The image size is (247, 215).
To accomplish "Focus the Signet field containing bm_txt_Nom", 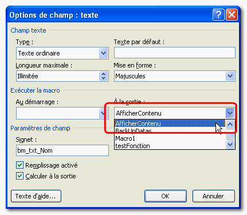I will coord(62,150).
